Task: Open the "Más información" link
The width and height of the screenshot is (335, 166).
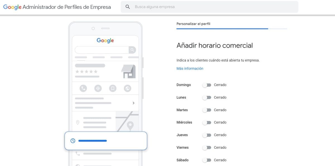Action: tap(190, 69)
